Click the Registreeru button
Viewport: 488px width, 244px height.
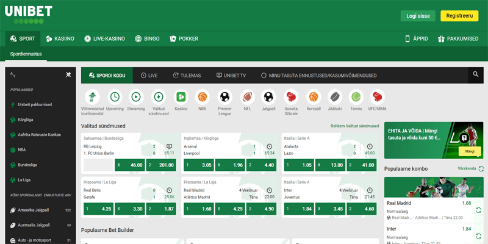459,16
